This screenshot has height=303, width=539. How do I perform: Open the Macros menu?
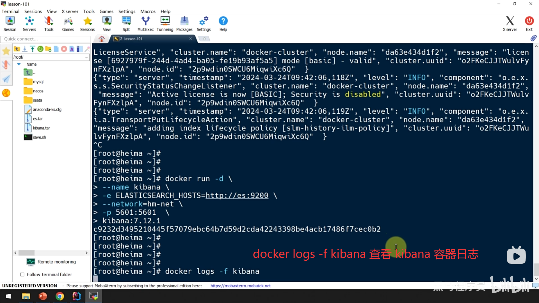pos(148,11)
